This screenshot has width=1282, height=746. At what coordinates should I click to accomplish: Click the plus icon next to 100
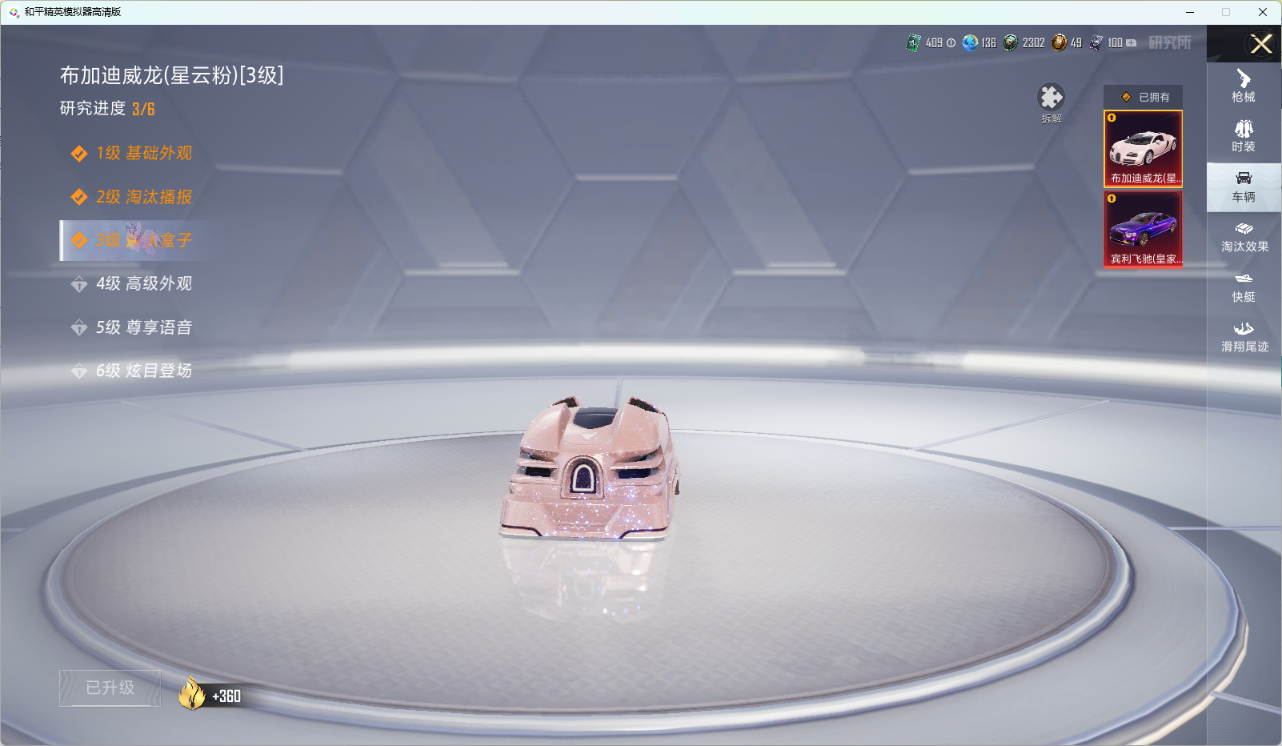point(1131,43)
